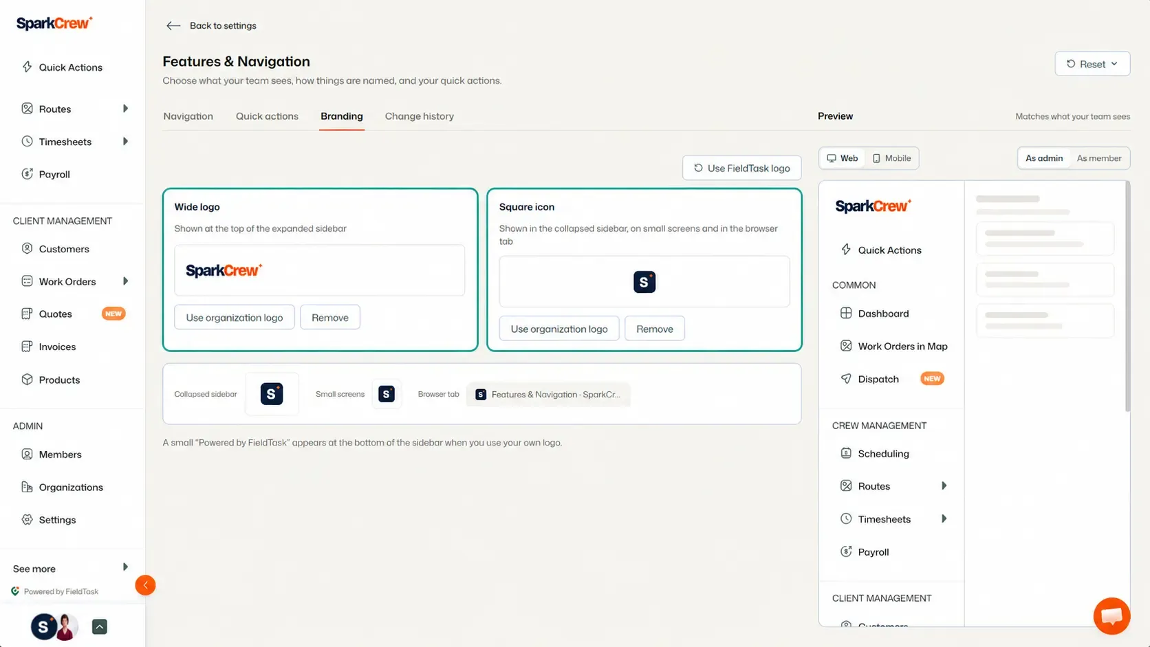Screen dimensions: 1150x647
Task: Switch preview to Web view
Action: [x=843, y=158]
